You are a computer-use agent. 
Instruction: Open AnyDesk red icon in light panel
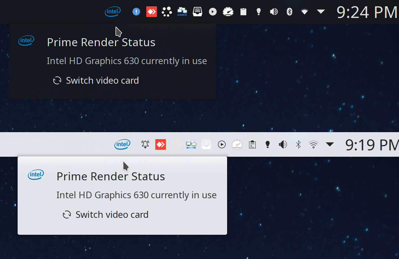161,144
